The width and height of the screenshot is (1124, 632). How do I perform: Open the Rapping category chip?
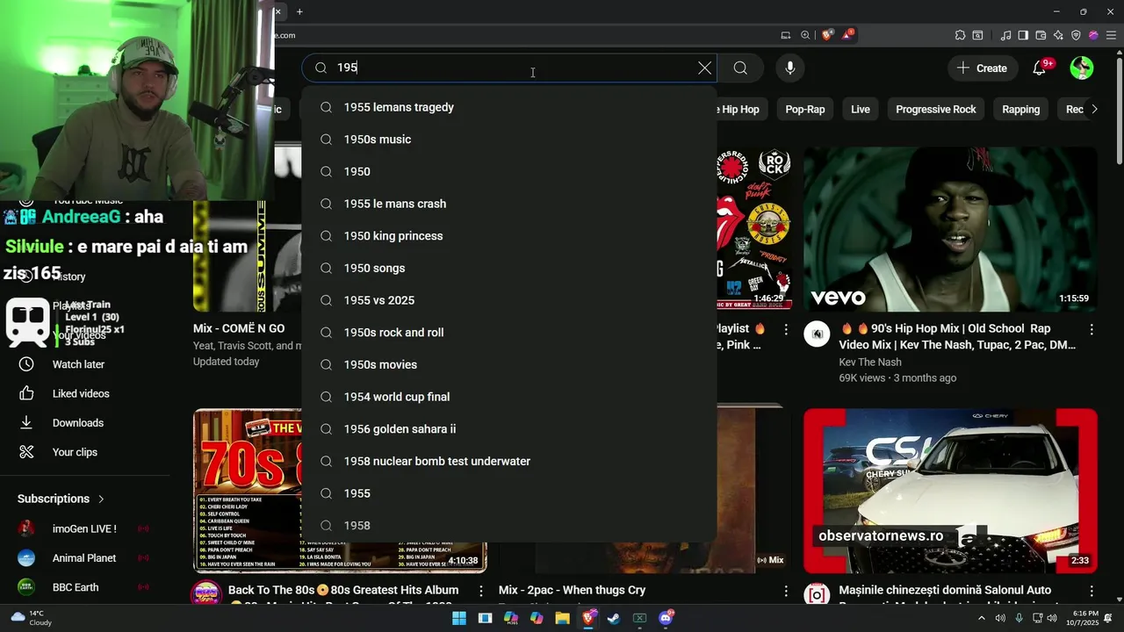pyautogui.click(x=1020, y=110)
